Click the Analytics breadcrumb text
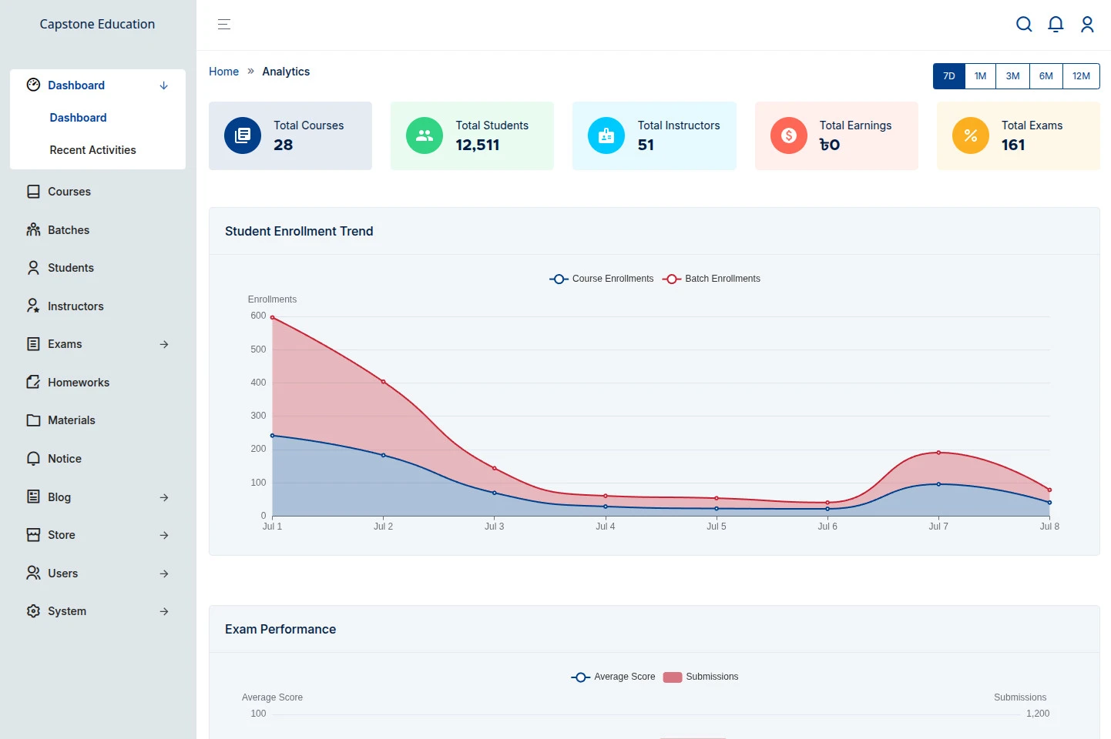 coord(286,72)
